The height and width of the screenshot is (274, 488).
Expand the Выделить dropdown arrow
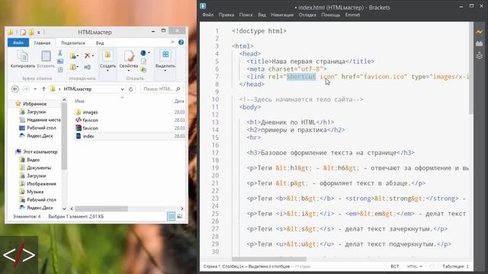click(x=165, y=71)
